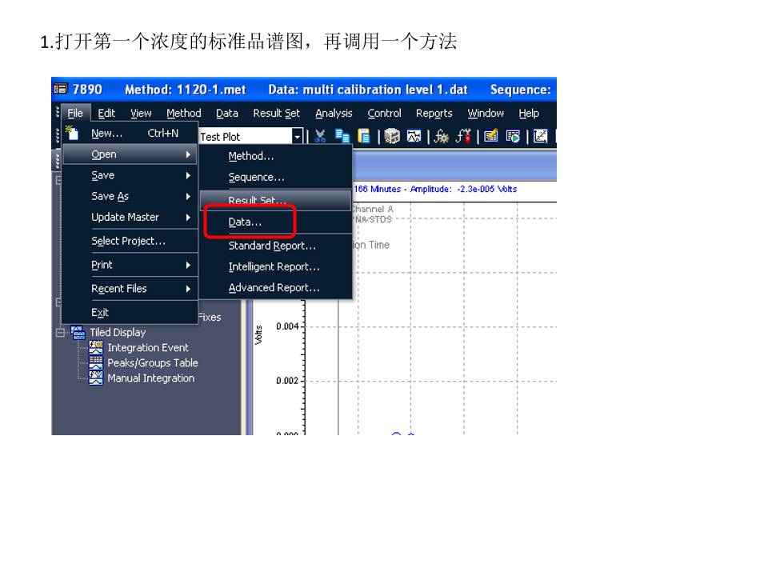
Task: Open the Test Plot dropdown arrow
Action: pyautogui.click(x=298, y=137)
